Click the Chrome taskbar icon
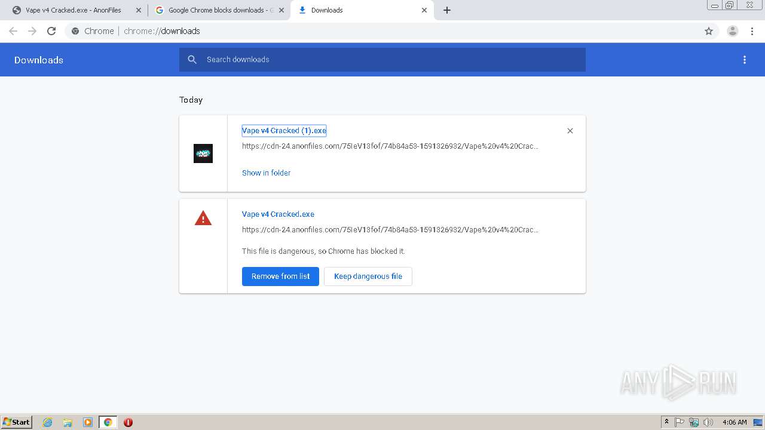The width and height of the screenshot is (765, 430). tap(108, 422)
